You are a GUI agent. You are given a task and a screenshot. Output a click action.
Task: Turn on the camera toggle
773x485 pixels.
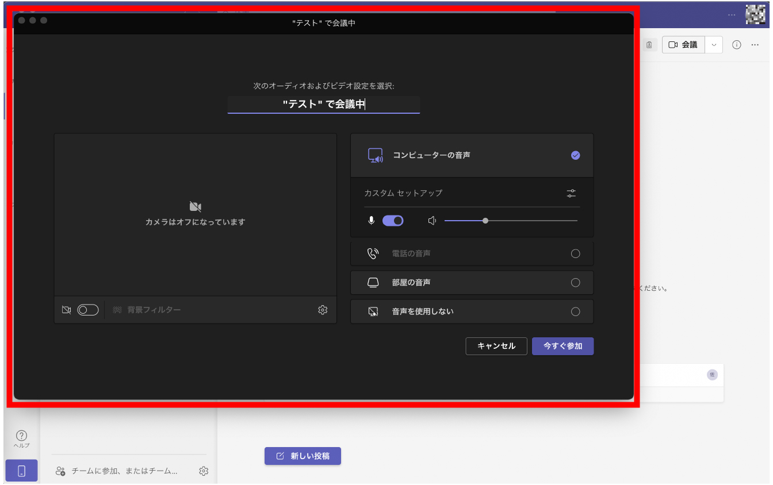(x=88, y=310)
